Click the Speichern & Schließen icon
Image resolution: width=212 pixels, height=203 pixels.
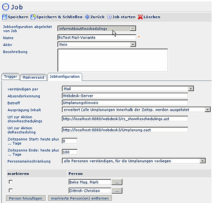point(33,17)
